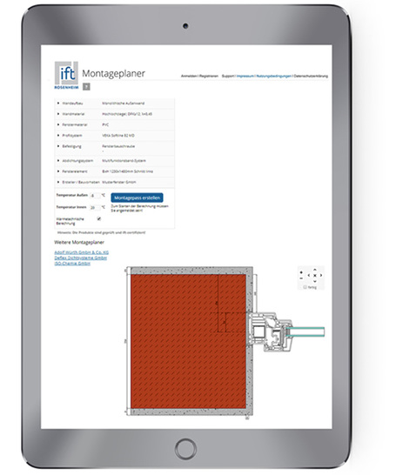
Task: Reset view with center X control
Action: tap(315, 276)
